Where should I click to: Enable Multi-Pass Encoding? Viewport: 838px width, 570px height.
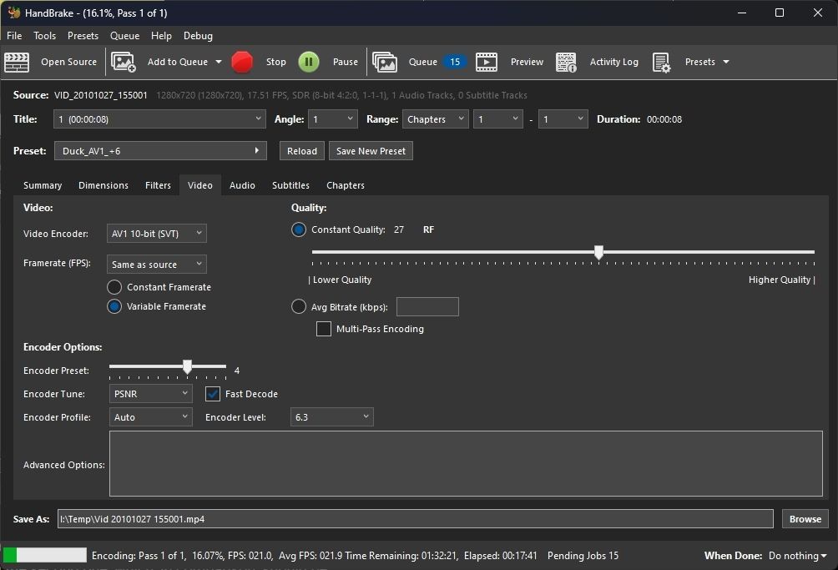click(324, 329)
